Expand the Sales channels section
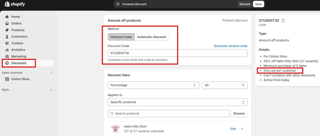320x136 pixels. (x=52, y=73)
